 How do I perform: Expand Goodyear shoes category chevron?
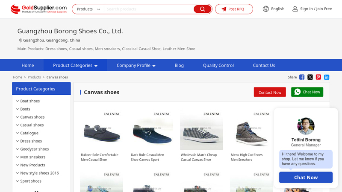[x=18, y=149]
